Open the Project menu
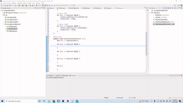 coord(29,3)
